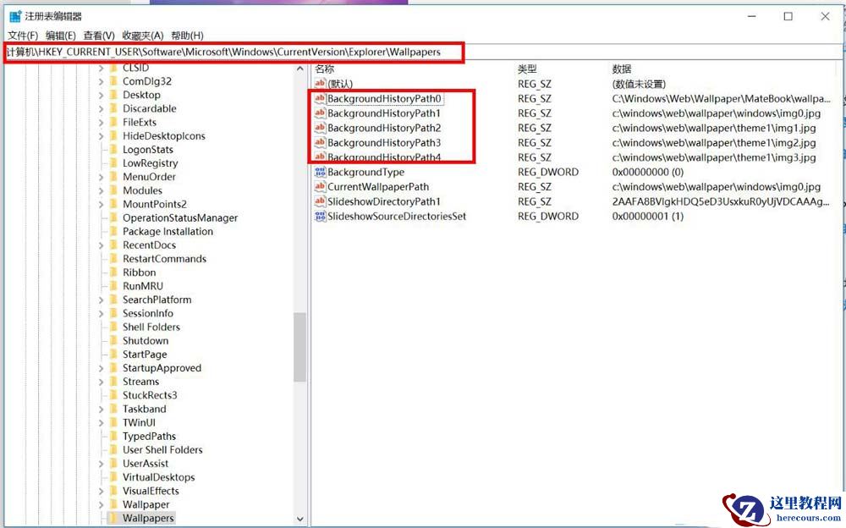846x528 pixels.
Task: Expand the UserAssist key
Action: tap(101, 463)
